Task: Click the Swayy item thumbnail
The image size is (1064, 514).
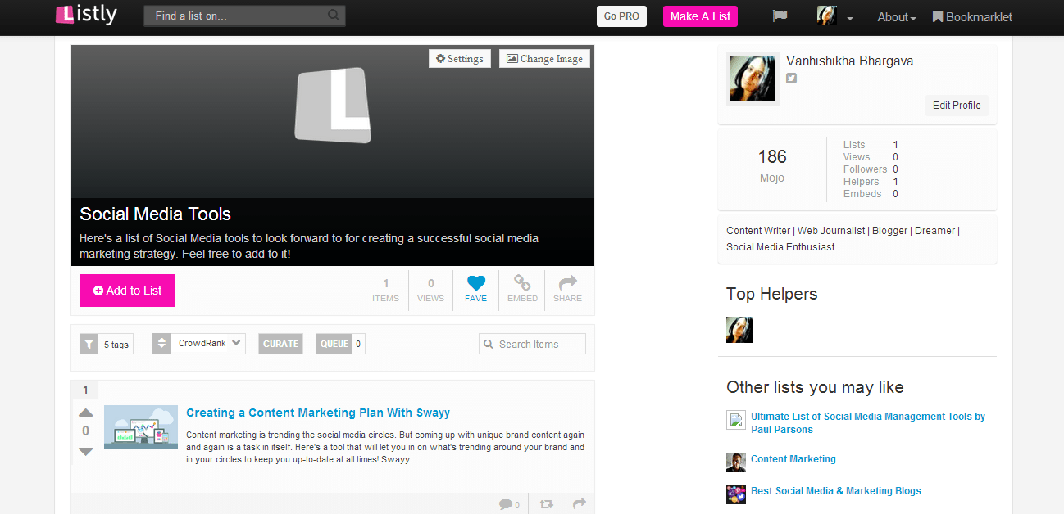Action: click(141, 426)
